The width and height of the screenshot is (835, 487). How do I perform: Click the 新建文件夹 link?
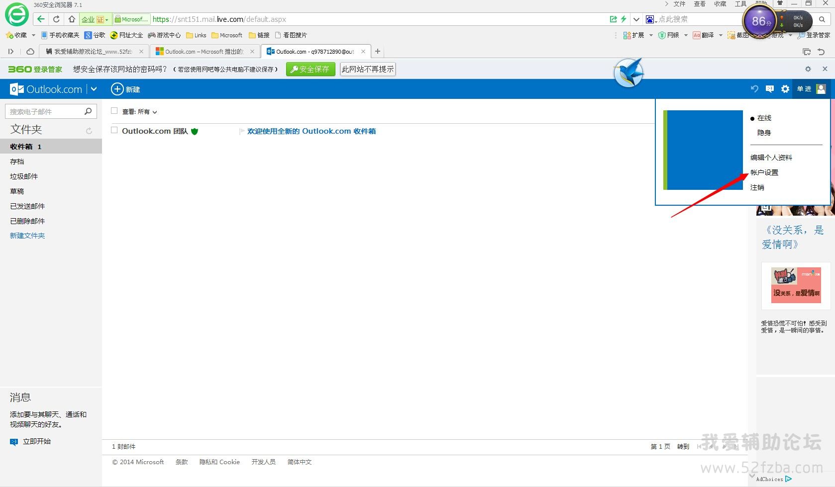click(x=27, y=236)
